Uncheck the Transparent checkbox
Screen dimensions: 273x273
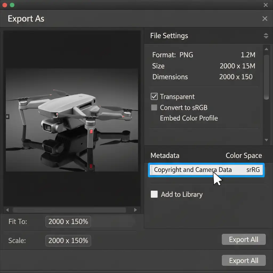(154, 97)
